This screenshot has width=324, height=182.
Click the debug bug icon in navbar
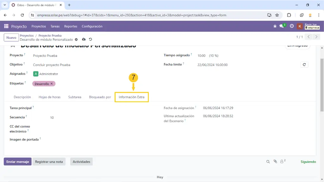pos(275,27)
